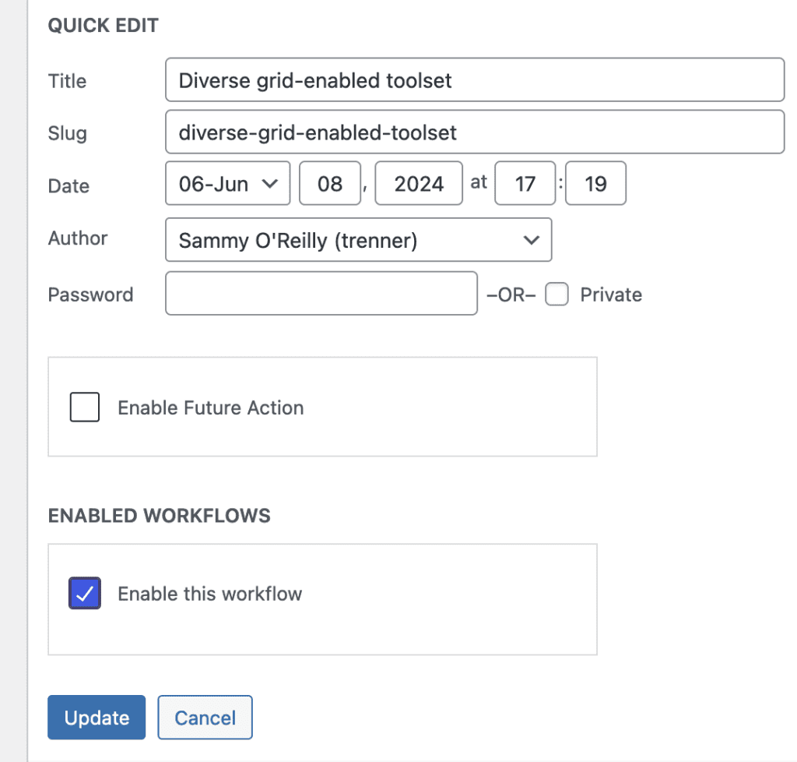Click the day field showing 08
The height and width of the screenshot is (762, 797).
click(x=330, y=183)
